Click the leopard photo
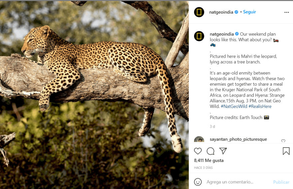This screenshot has height=189, width=293. (94, 95)
